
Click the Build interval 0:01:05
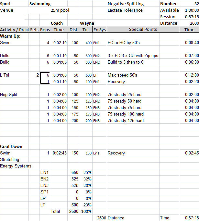tap(60, 62)
